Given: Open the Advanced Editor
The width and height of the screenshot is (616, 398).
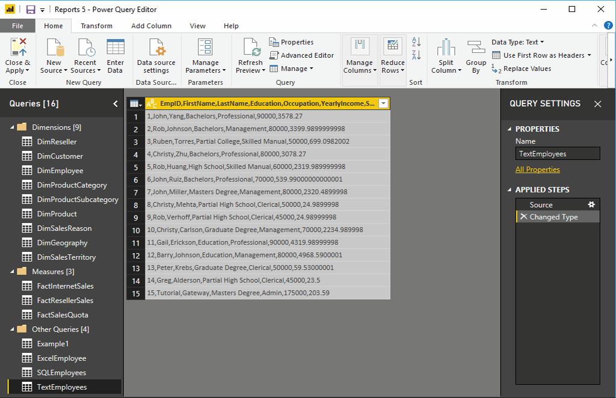Looking at the screenshot, I should click(x=301, y=55).
